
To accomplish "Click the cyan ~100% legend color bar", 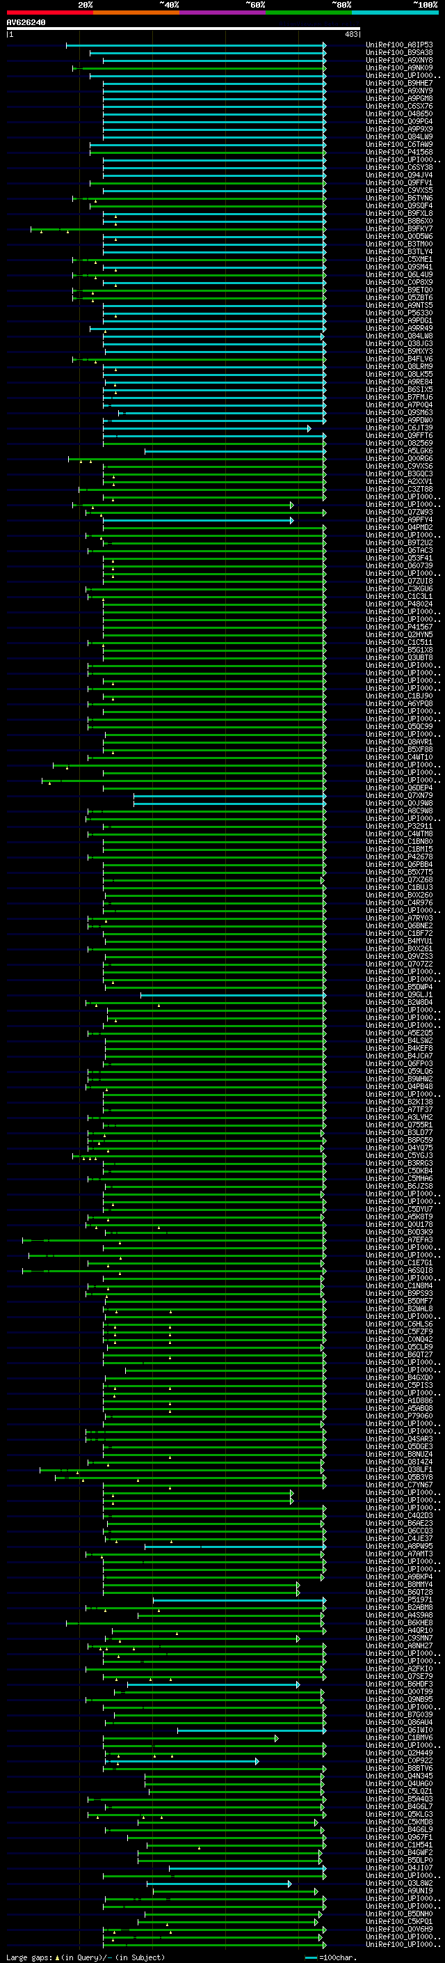I will coord(396,13).
